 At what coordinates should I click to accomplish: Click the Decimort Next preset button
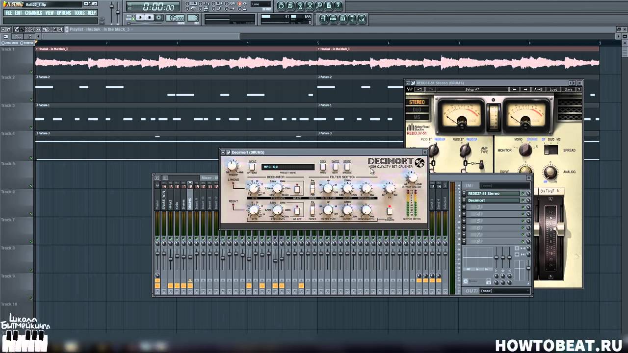335,167
